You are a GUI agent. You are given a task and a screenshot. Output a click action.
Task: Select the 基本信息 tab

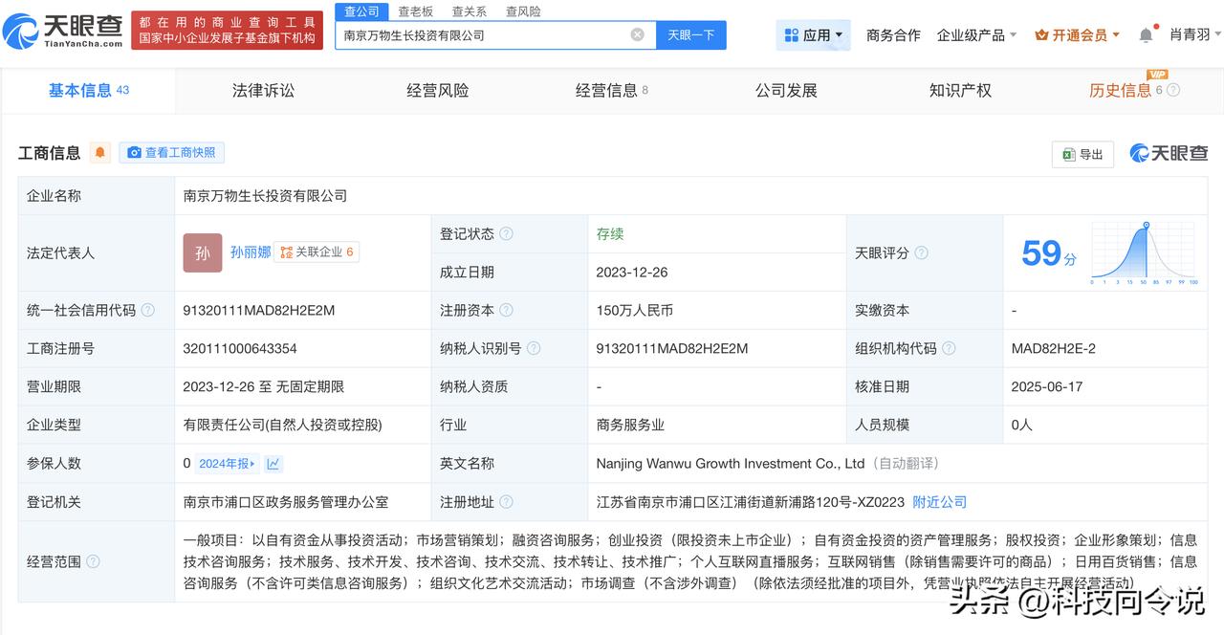88,90
